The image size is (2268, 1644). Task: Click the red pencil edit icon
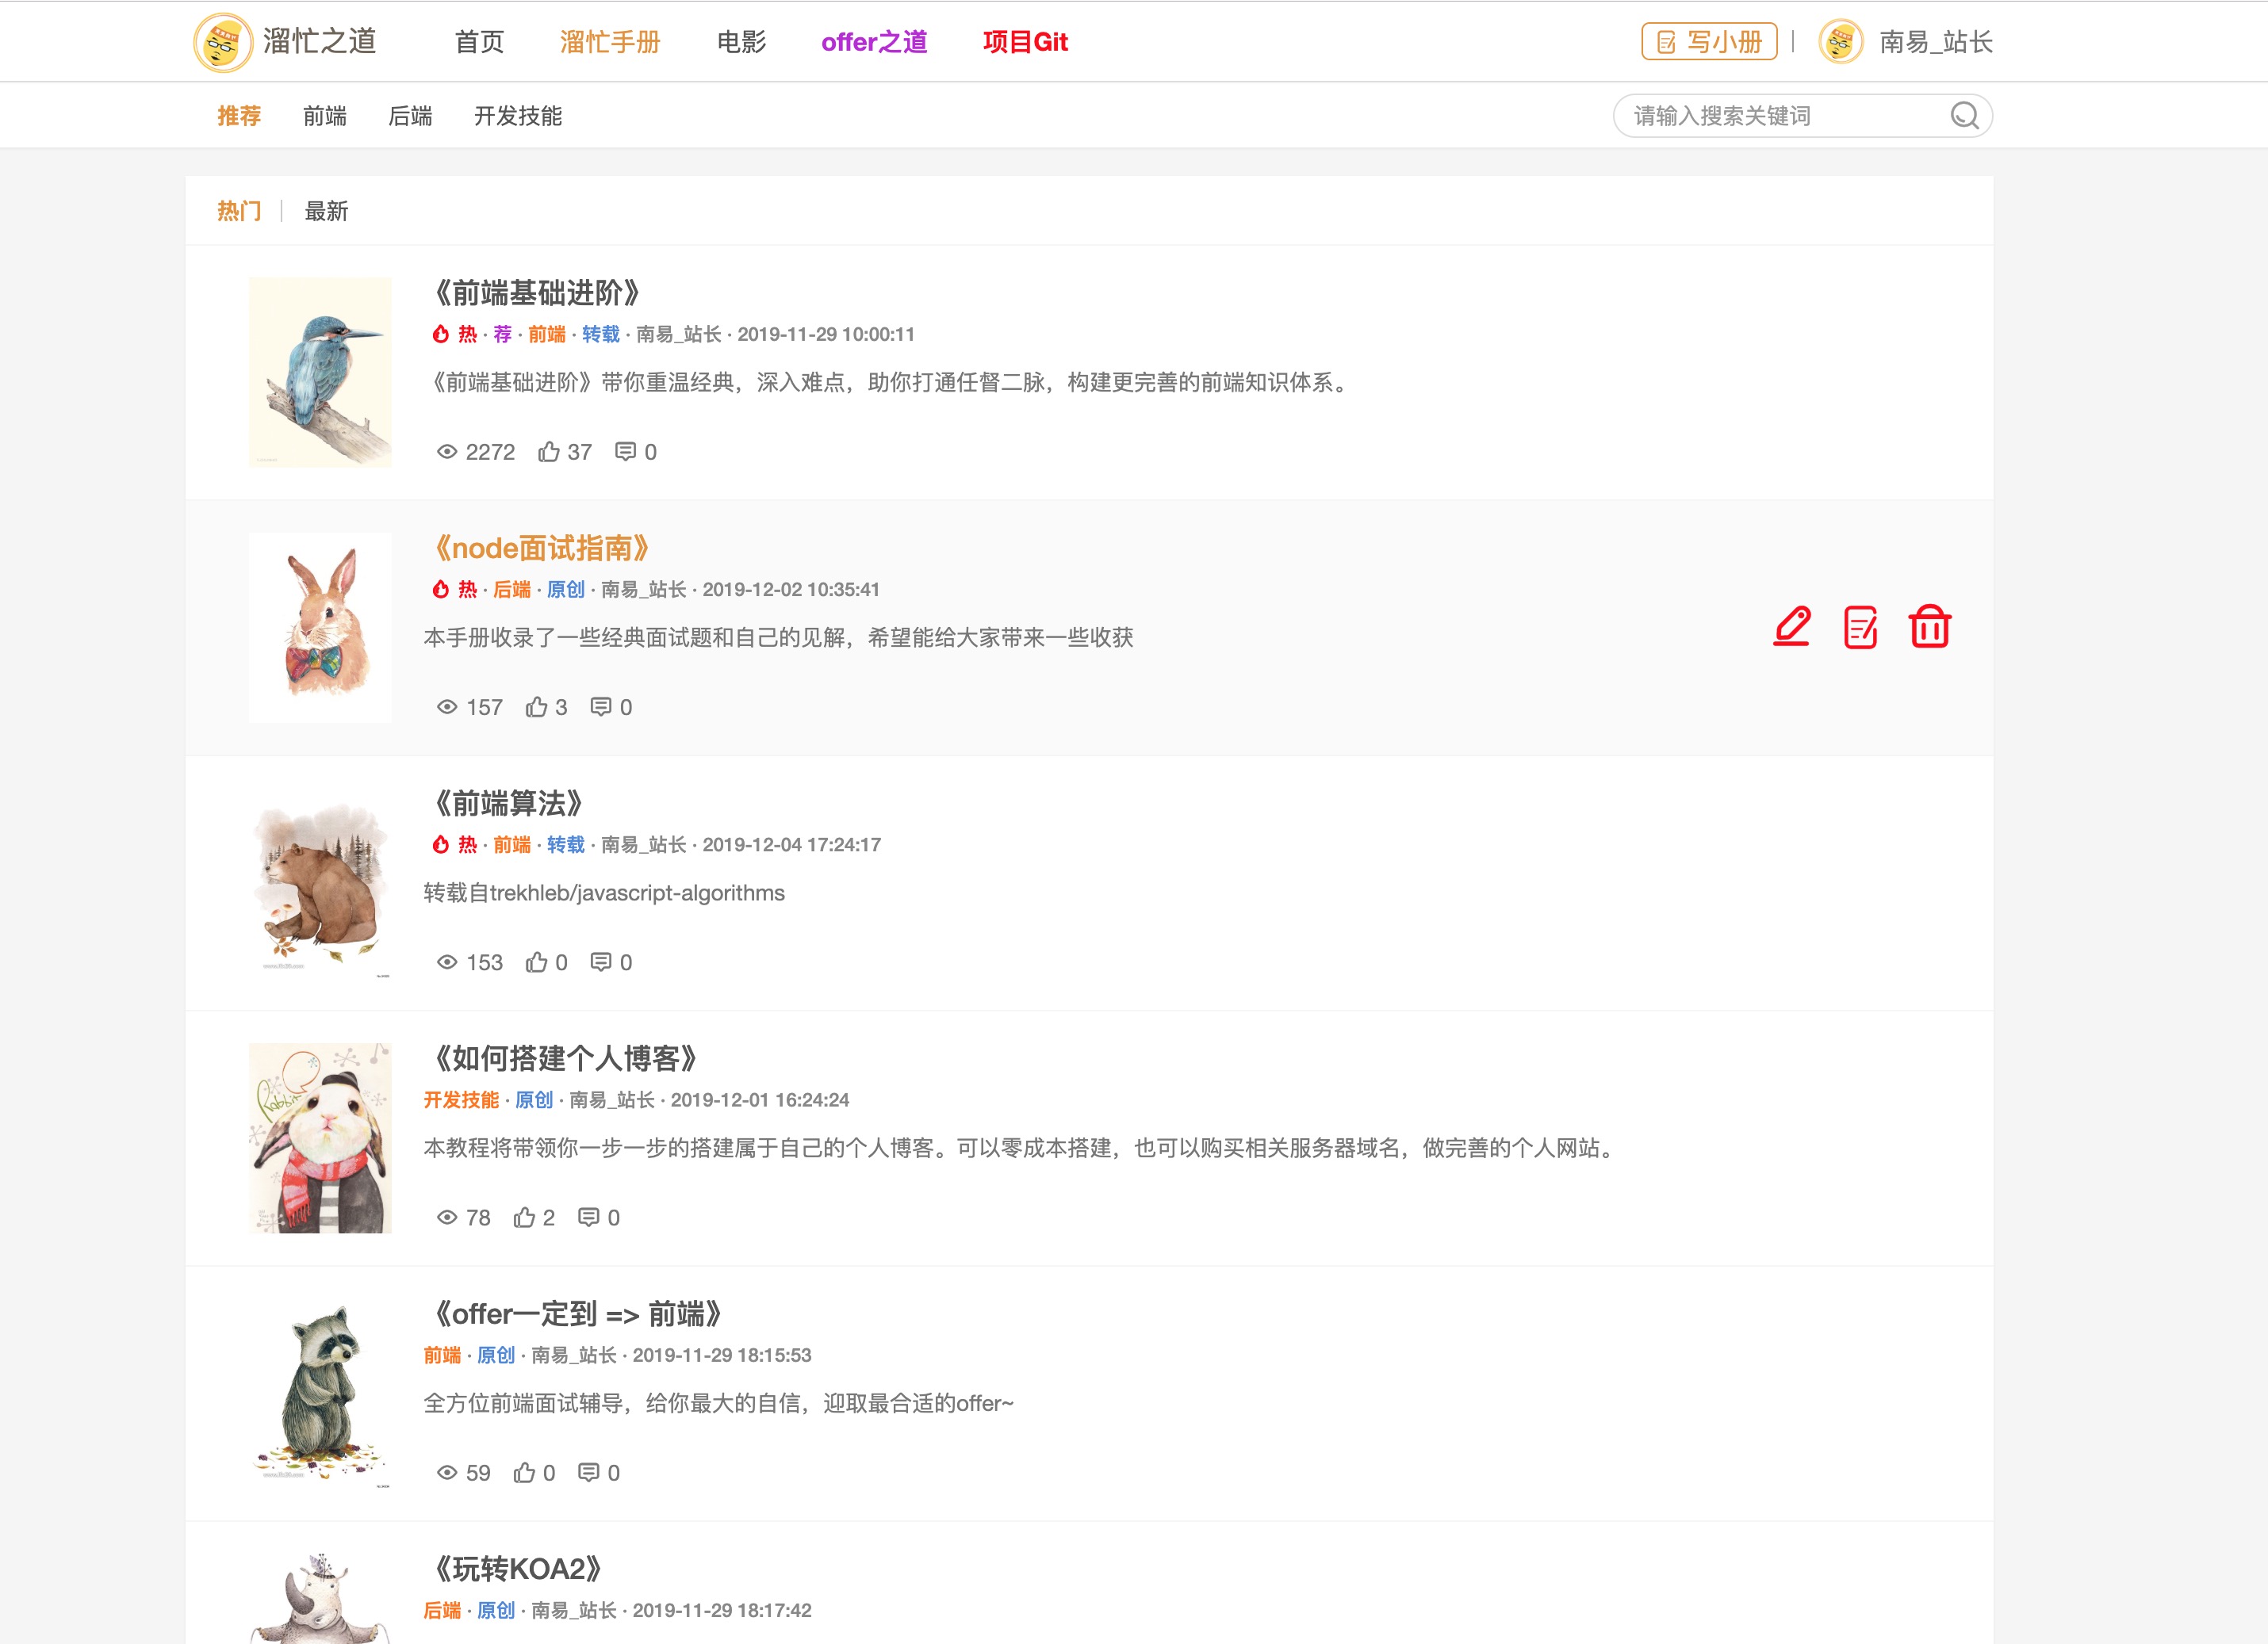point(1791,627)
